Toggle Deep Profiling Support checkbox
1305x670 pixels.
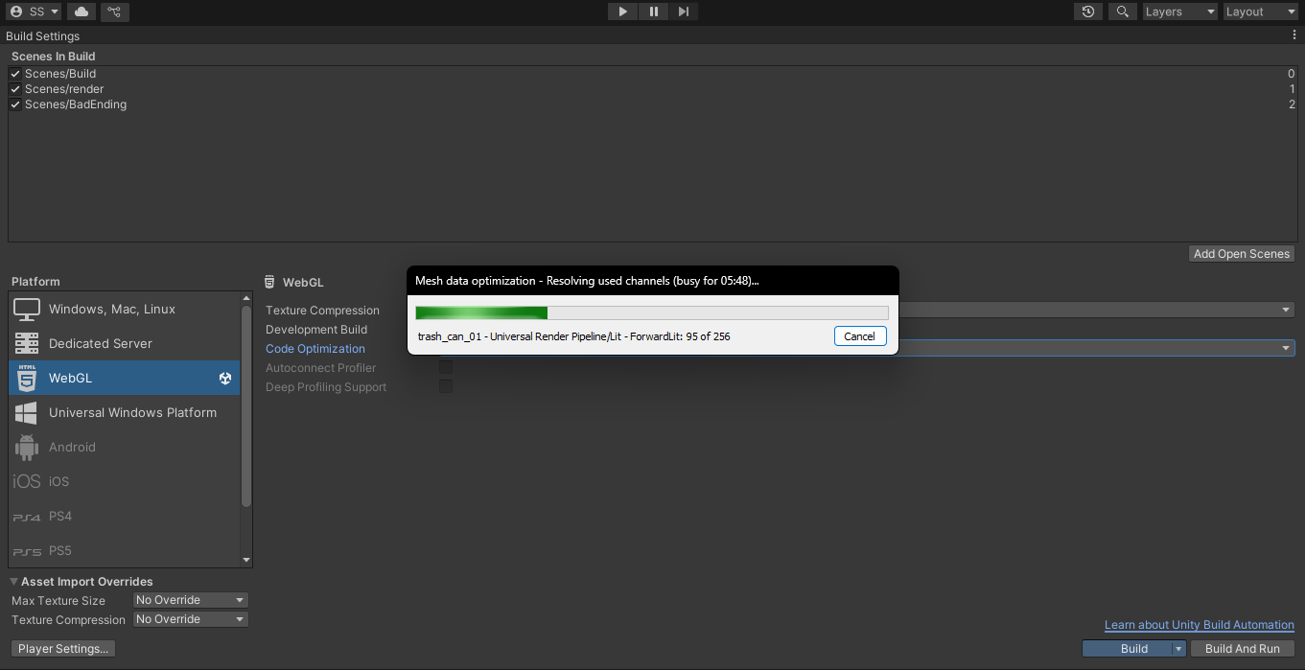coord(446,386)
